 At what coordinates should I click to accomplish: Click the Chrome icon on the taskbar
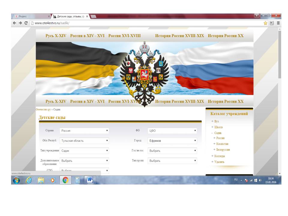tap(65, 180)
